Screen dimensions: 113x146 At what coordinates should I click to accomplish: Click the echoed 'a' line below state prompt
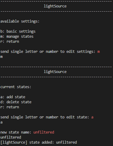[x=1, y=123]
